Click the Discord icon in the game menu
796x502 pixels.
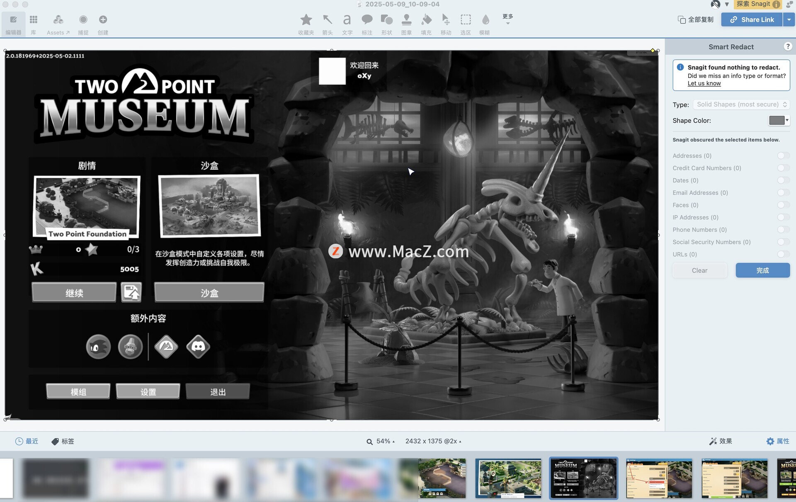coord(198,347)
